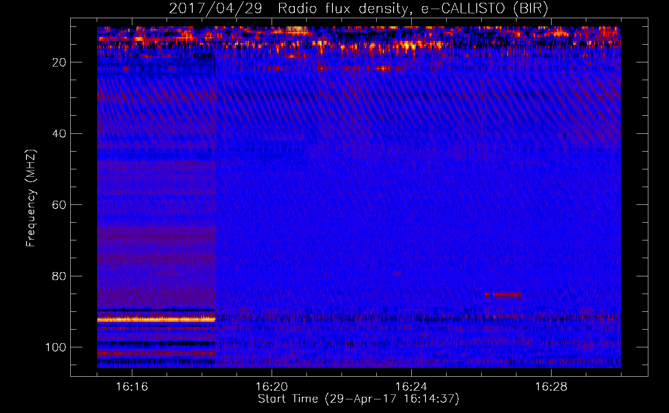Click the 40 MHz frequency tick label
The width and height of the screenshot is (669, 413).
pyautogui.click(x=60, y=134)
